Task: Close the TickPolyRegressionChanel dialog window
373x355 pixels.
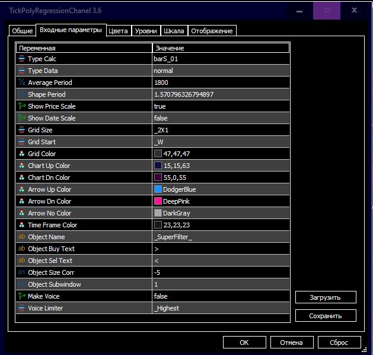Action: (354, 10)
